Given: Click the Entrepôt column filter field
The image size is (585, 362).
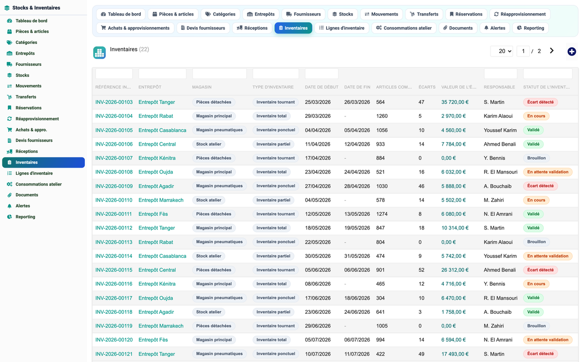Looking at the screenshot, I should pyautogui.click(x=162, y=74).
